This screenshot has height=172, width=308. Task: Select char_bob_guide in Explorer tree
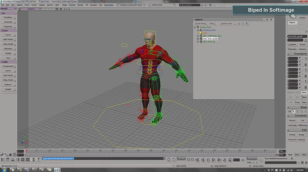[210, 39]
